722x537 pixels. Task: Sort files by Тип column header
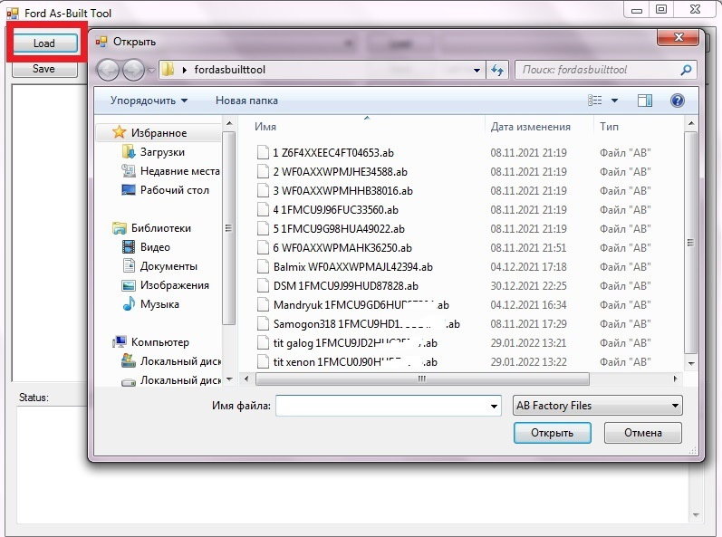[x=609, y=127]
